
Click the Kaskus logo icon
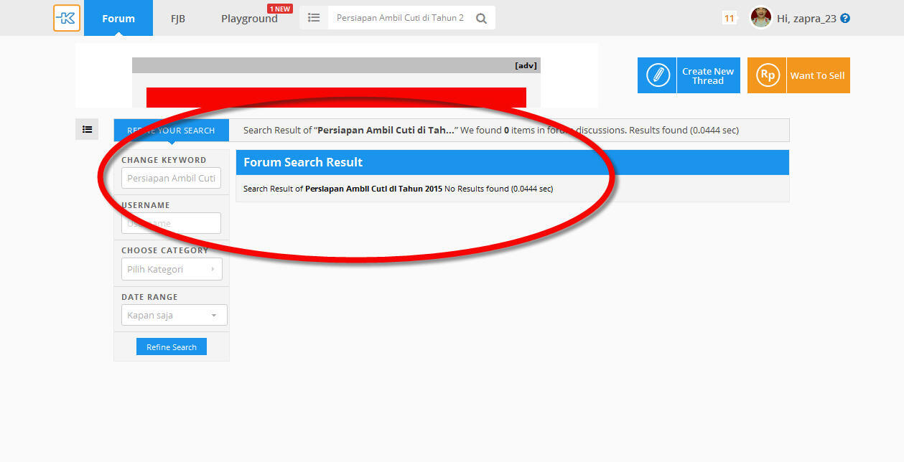(67, 18)
